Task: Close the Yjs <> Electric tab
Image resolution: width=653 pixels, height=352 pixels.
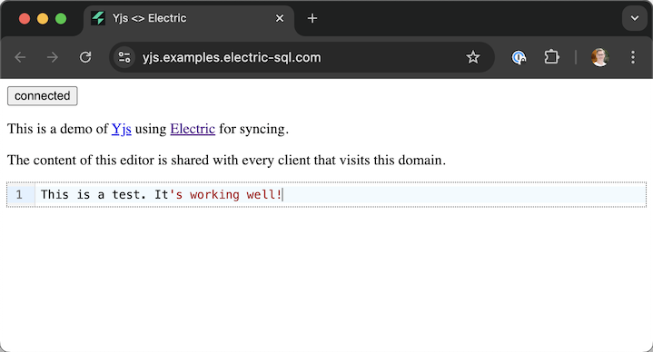Action: pos(280,18)
